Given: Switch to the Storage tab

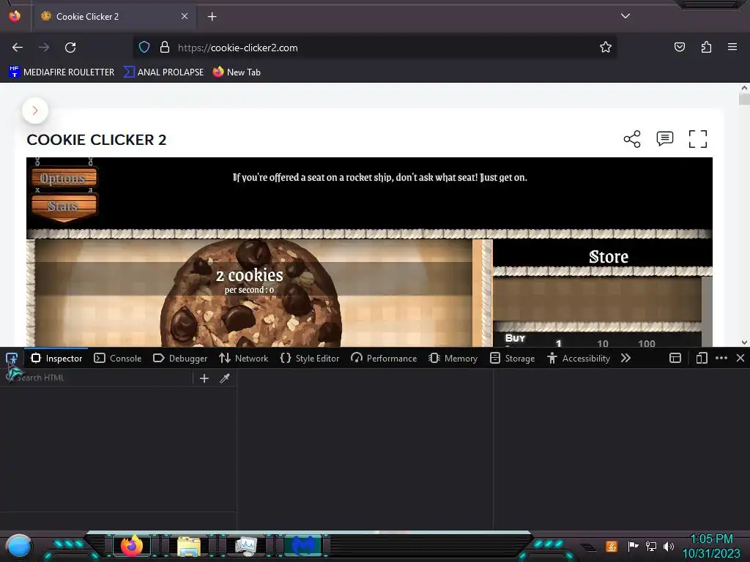Looking at the screenshot, I should coord(512,358).
